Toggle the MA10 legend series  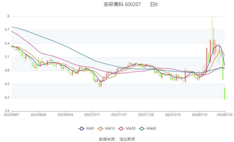tap(106, 129)
